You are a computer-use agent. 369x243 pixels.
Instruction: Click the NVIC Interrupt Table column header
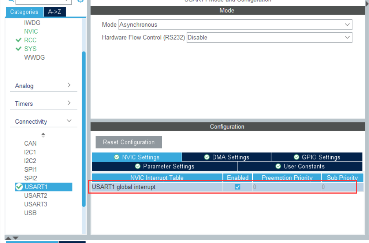click(157, 177)
